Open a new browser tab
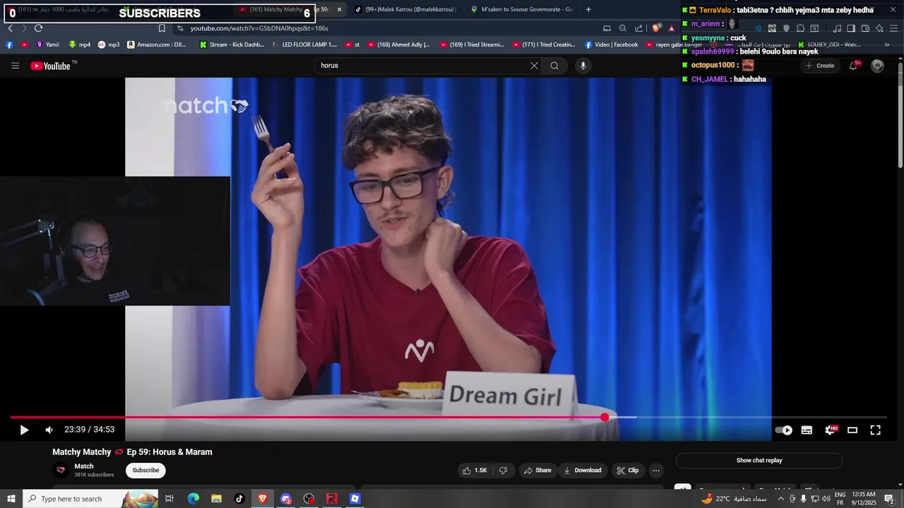Screen dimensions: 904x508 588,9
